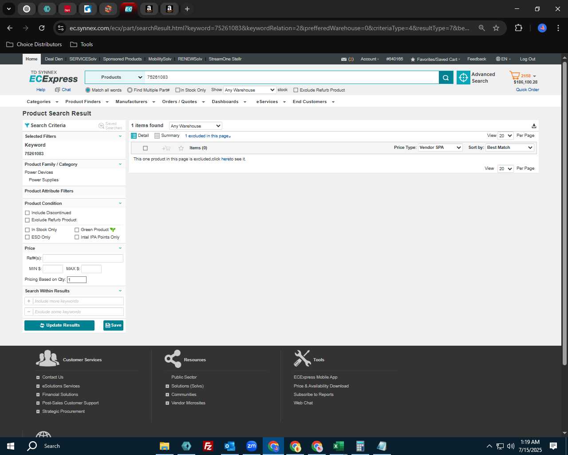Check Exclude Refurb Product in sidebar
Viewport: 568px width, 455px height.
click(x=28, y=220)
